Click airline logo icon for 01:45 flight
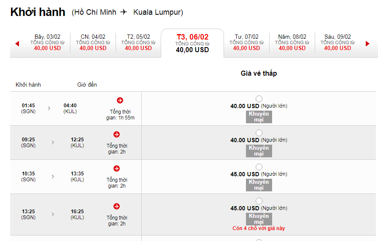378x241 pixels. click(120, 100)
